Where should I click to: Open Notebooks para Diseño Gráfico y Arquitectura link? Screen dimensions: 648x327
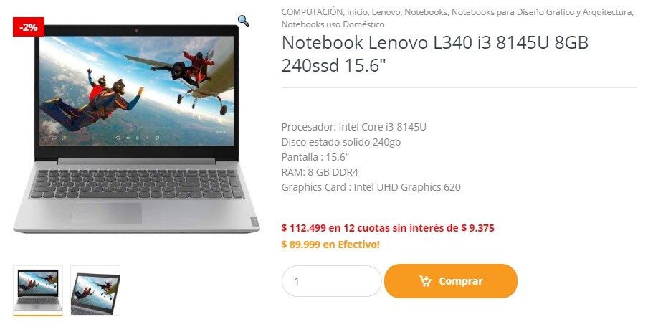point(542,12)
